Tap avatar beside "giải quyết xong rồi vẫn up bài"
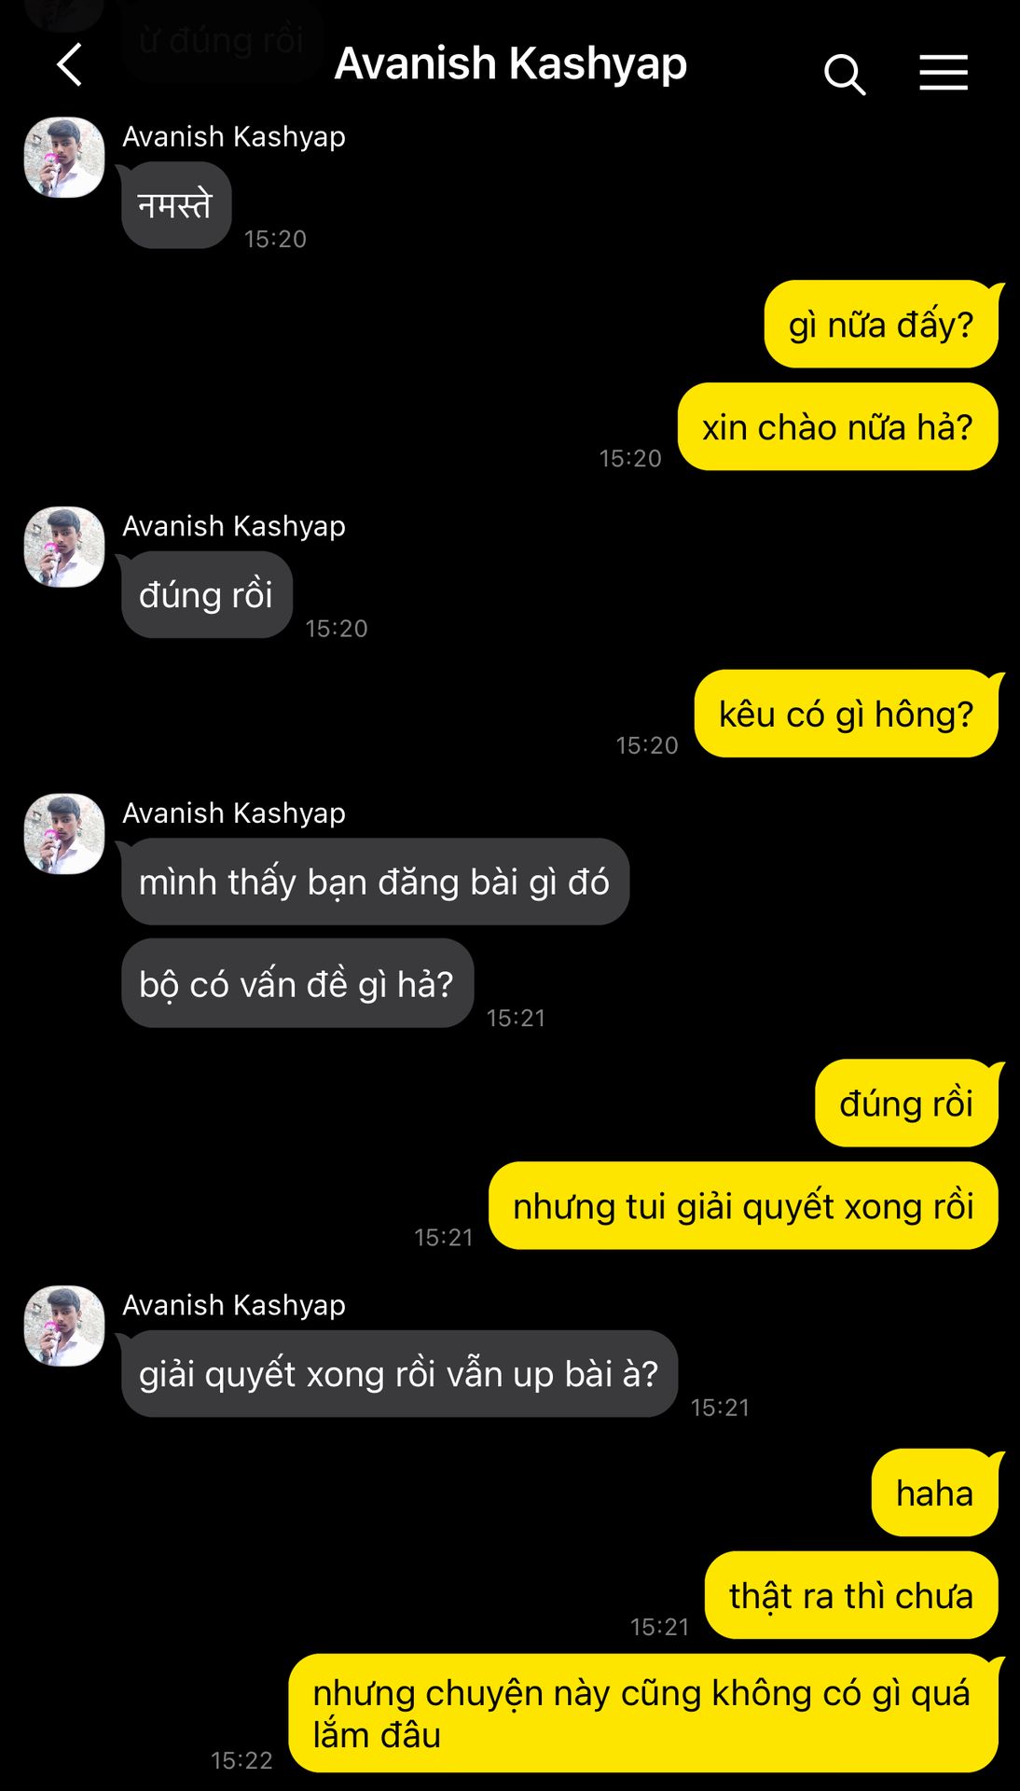Viewport: 1020px width, 1791px height. tap(64, 1326)
